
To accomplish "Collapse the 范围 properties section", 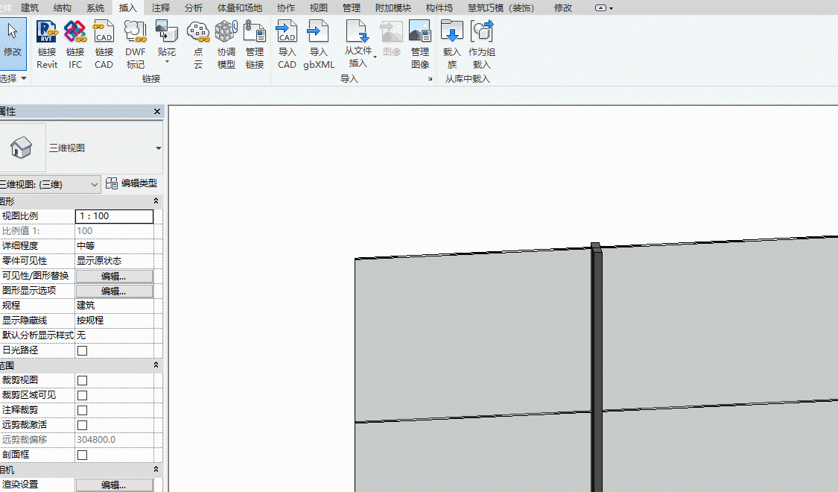I will [x=156, y=365].
